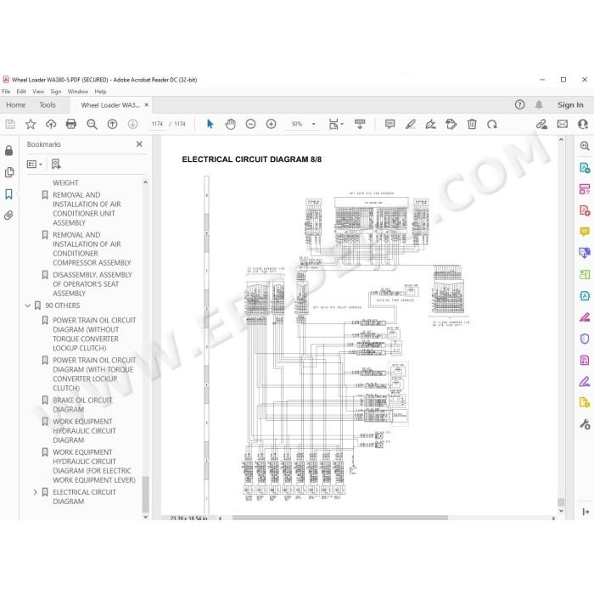The height and width of the screenshot is (594, 594).
Task: Click the bookmarks scroll down arrow
Action: click(x=145, y=517)
